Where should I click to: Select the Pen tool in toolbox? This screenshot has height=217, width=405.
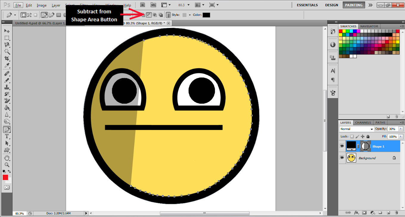pos(7,129)
